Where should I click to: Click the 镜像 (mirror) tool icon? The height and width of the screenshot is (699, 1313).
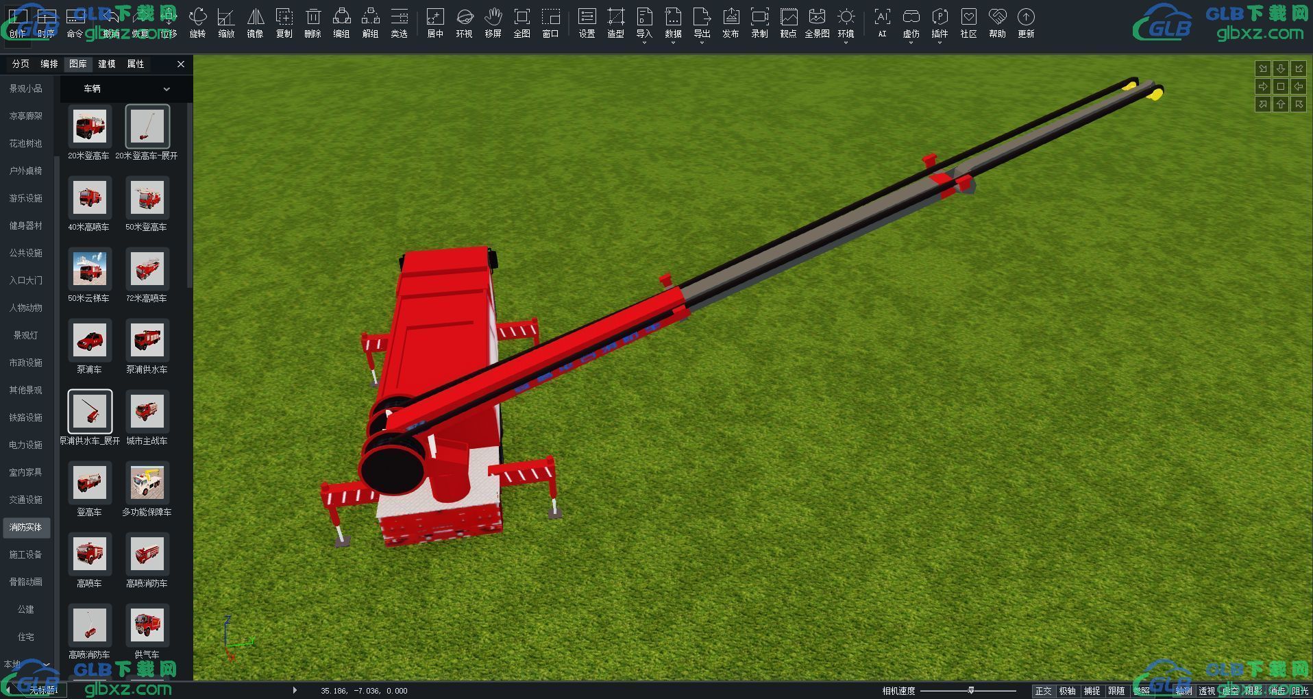255,23
